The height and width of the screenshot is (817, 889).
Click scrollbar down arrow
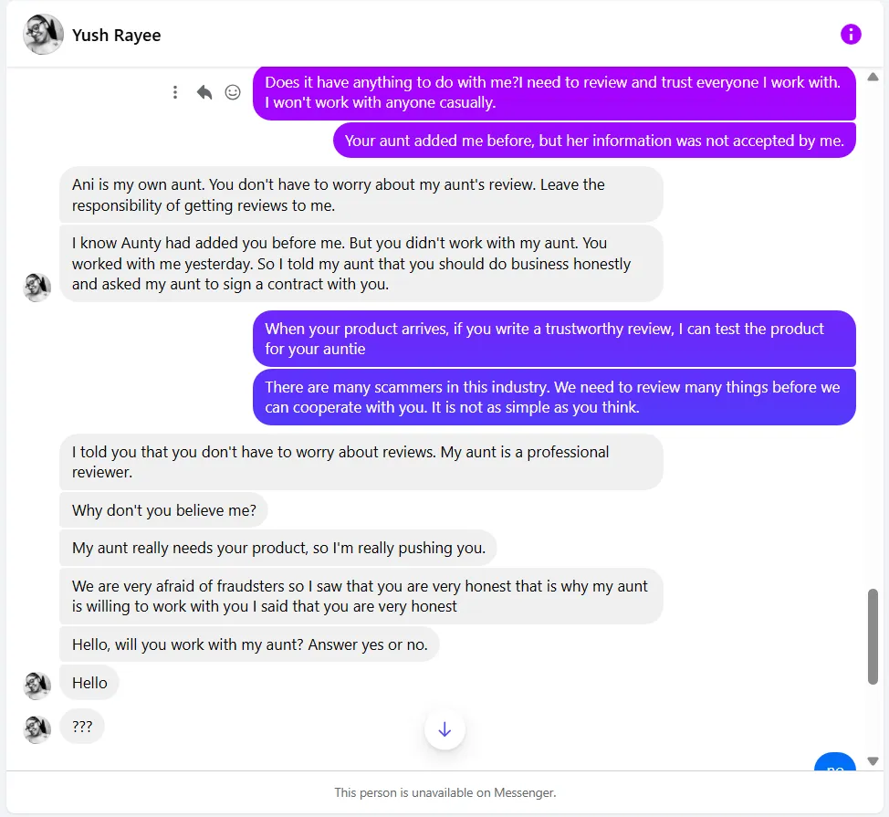tap(873, 760)
